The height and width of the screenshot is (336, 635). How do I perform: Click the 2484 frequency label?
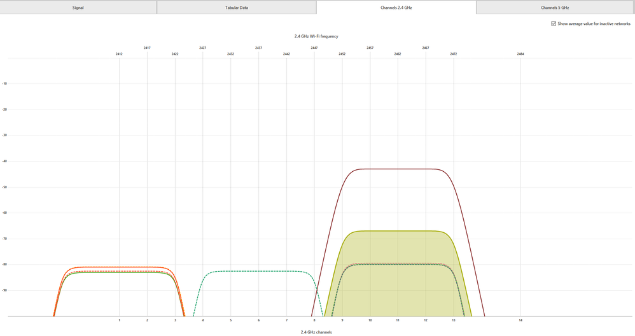pos(520,54)
